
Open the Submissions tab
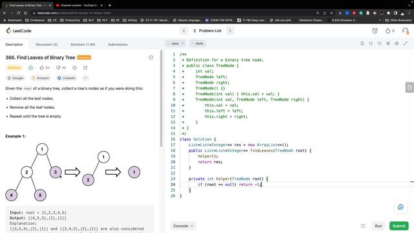click(118, 45)
